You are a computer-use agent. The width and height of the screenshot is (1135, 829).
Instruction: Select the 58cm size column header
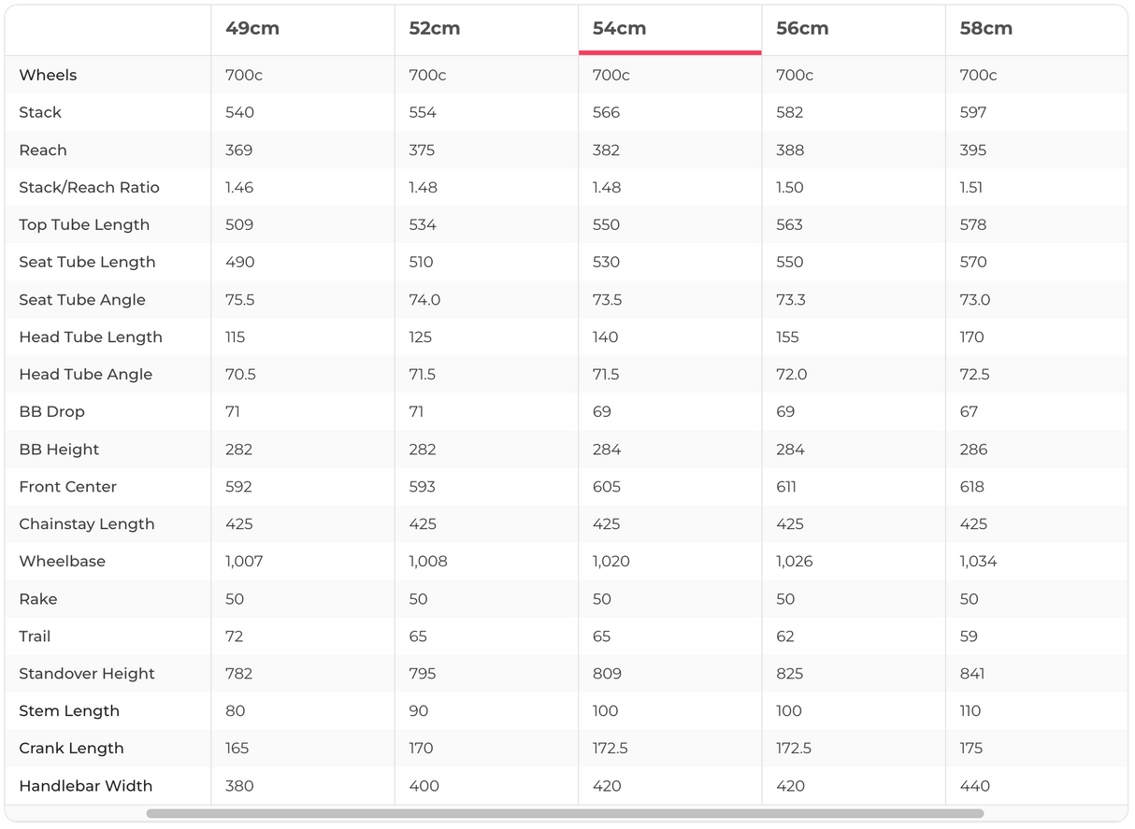(x=985, y=28)
